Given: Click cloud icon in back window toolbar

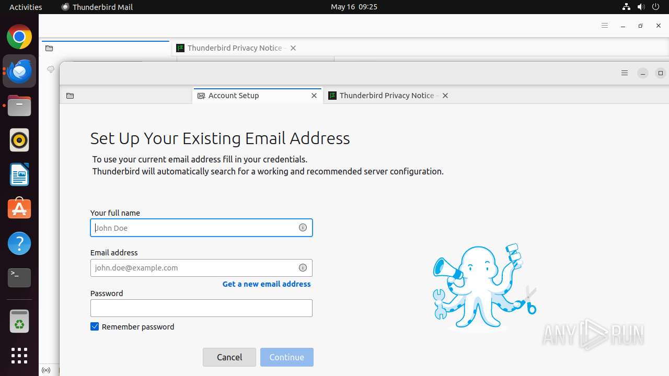Looking at the screenshot, I should pos(51,69).
